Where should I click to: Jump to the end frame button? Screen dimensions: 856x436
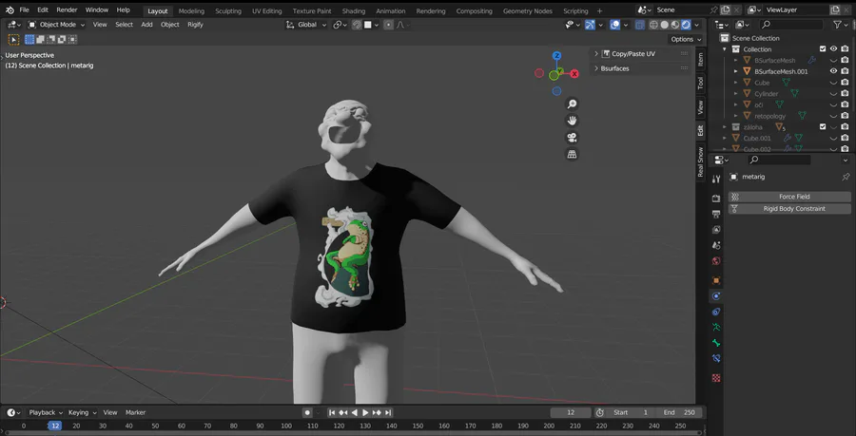(388, 412)
